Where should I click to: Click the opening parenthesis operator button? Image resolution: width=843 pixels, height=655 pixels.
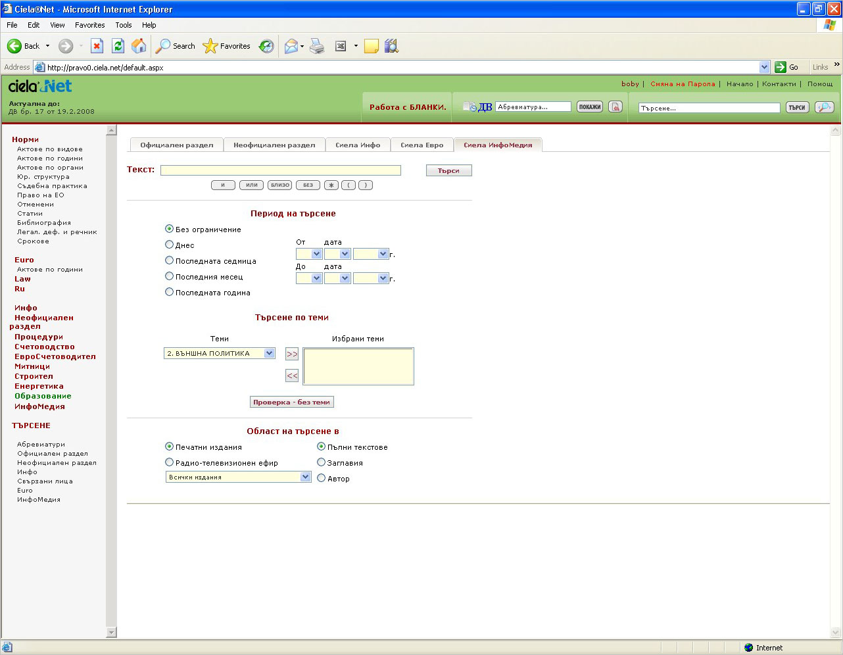point(349,185)
